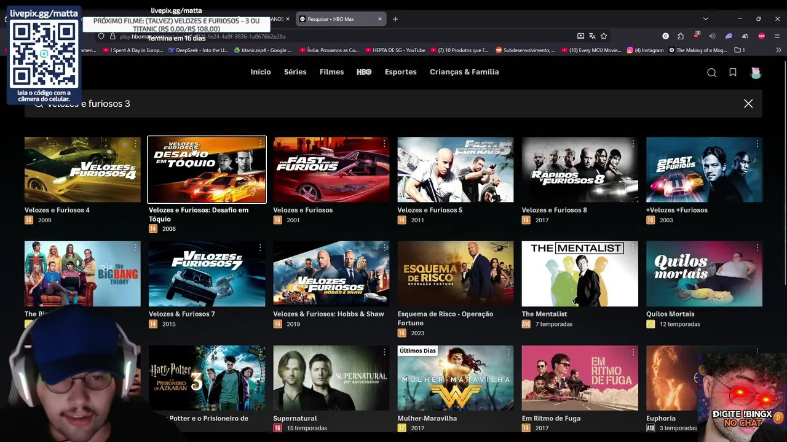Open the Adblock Plus extension icon
This screenshot has width=787, height=442.
(761, 36)
